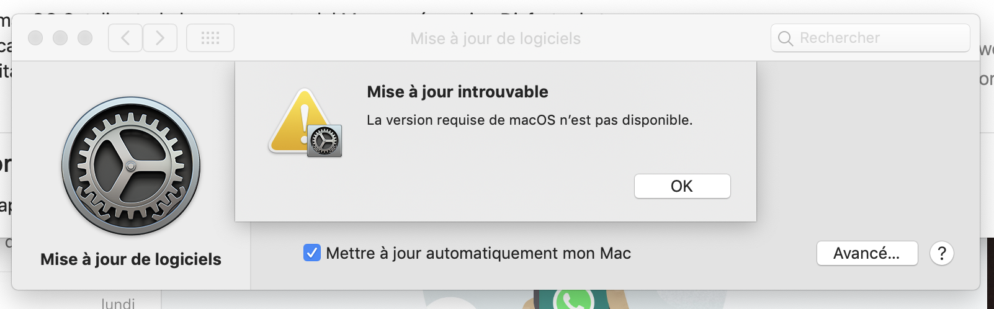Close the Mise à jour de logiciels window
Screen dimensions: 994x309
point(35,38)
